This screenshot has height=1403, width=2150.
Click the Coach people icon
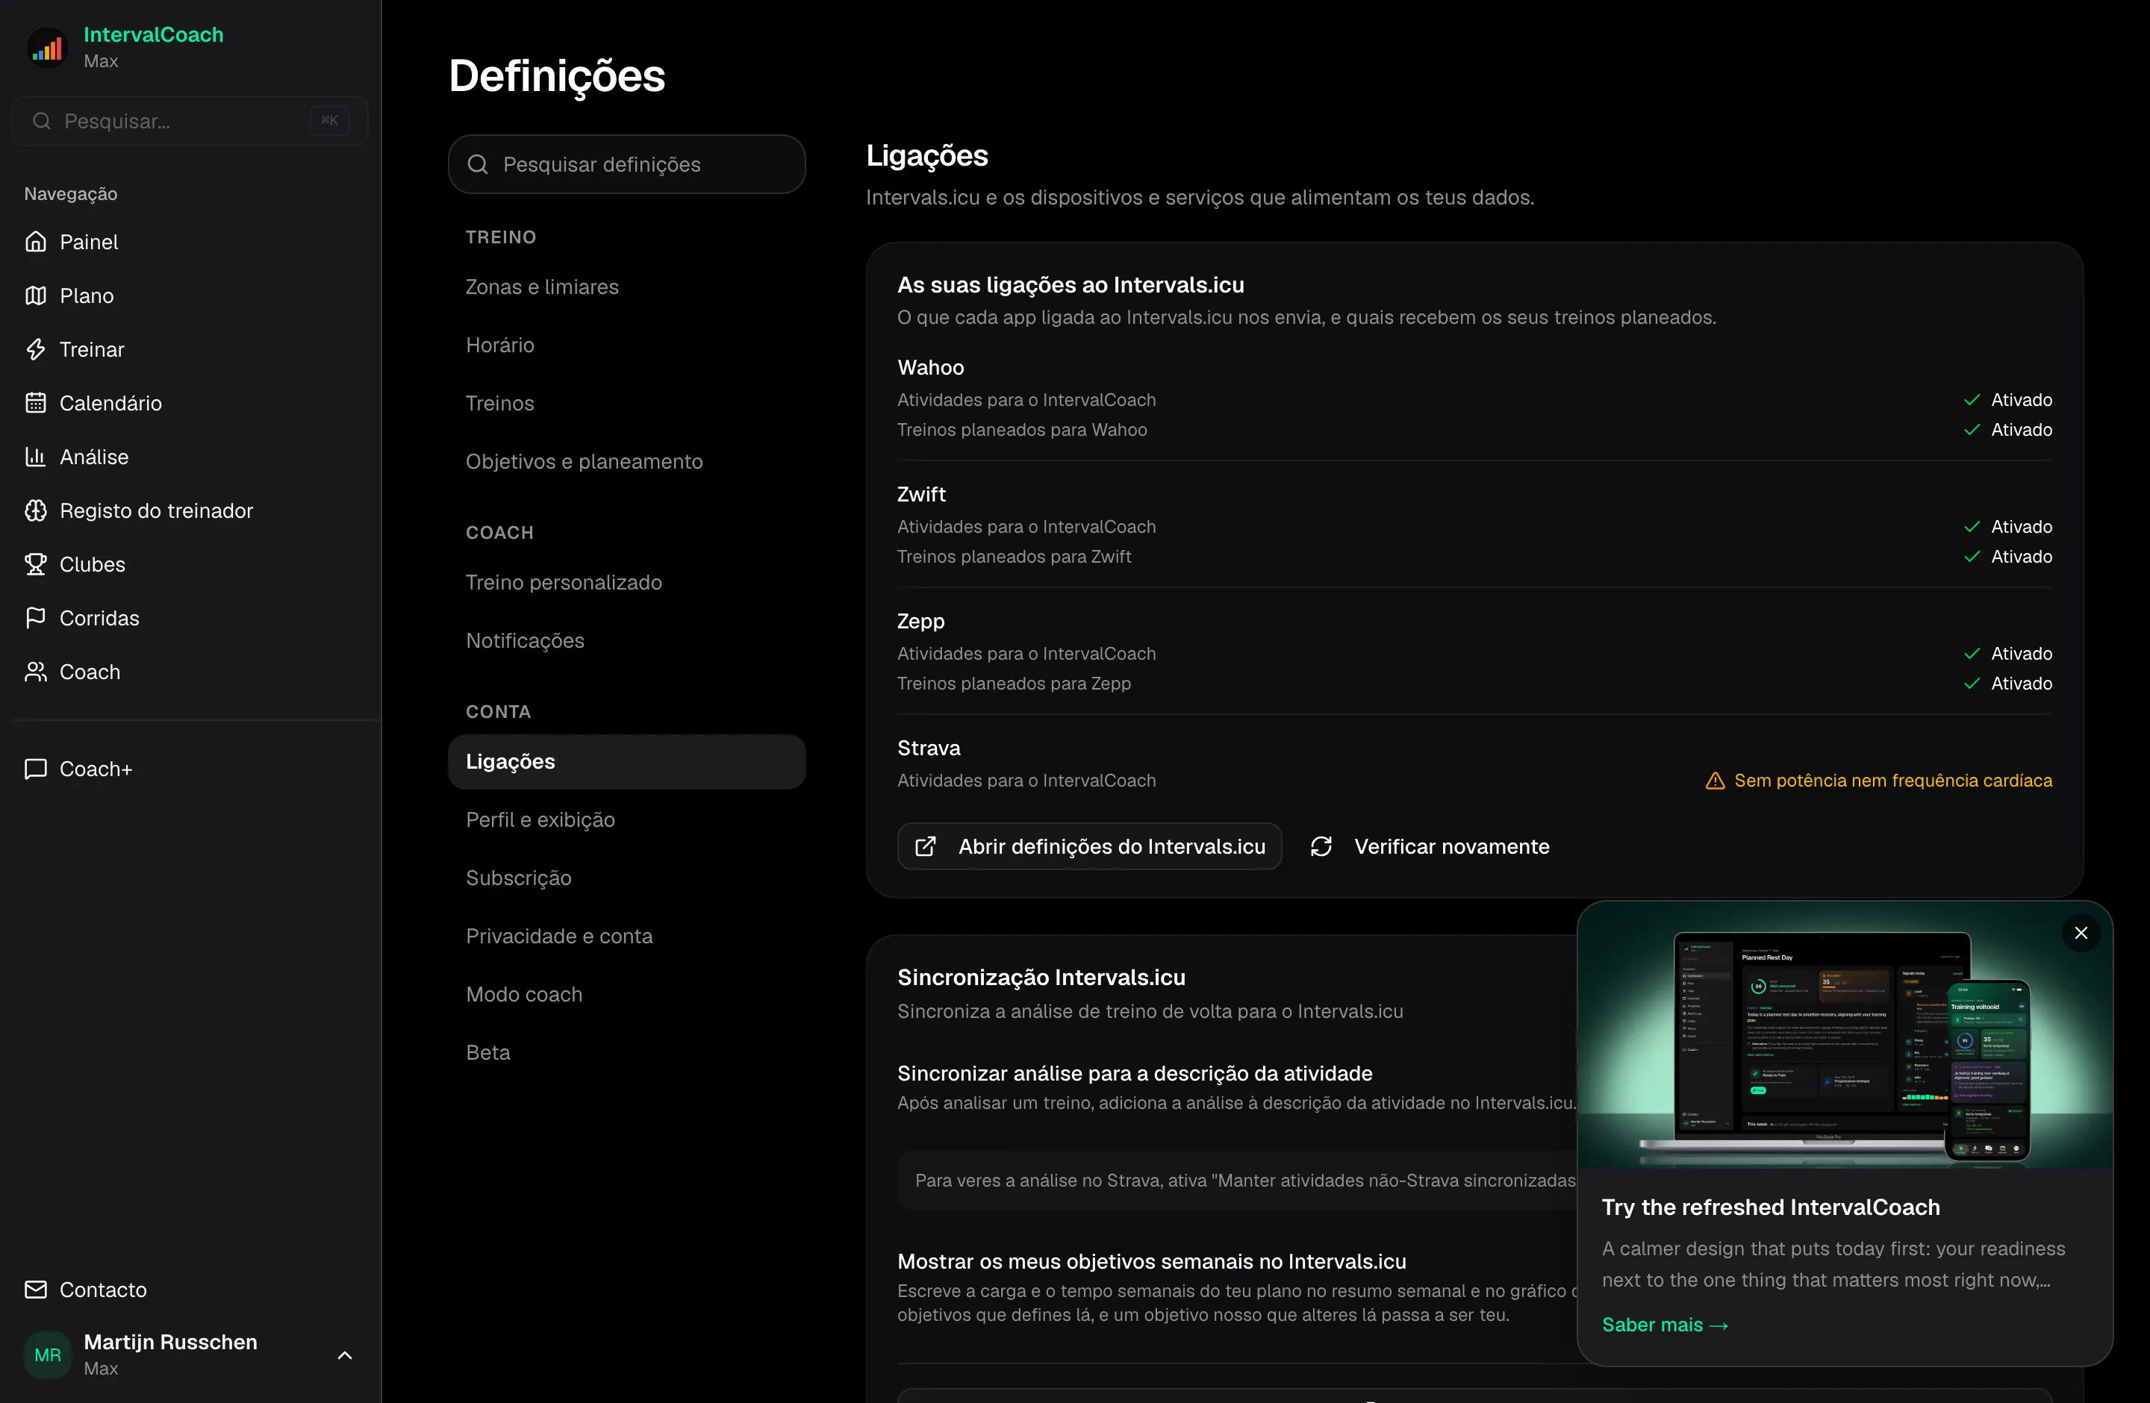point(35,672)
